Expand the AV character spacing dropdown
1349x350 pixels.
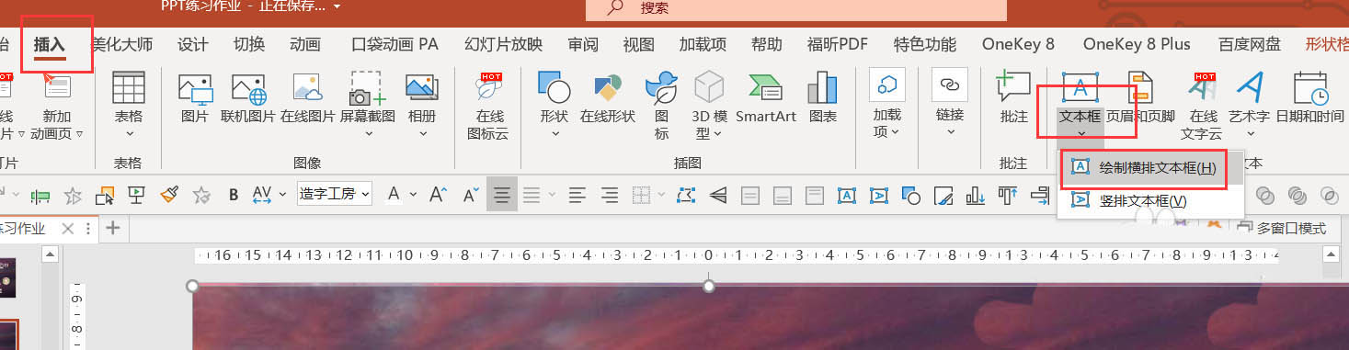click(281, 194)
